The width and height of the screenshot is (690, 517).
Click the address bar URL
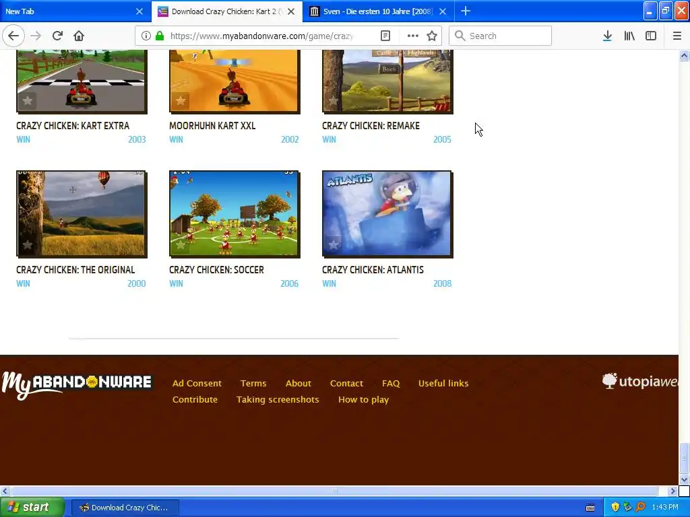(x=262, y=36)
